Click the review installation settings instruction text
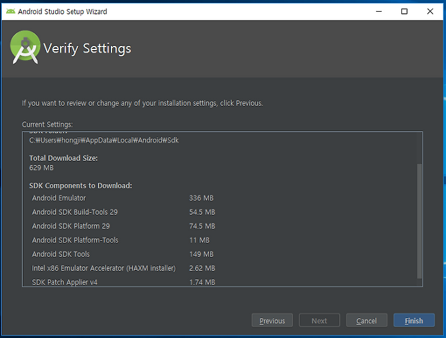This screenshot has width=446, height=338. (x=142, y=103)
